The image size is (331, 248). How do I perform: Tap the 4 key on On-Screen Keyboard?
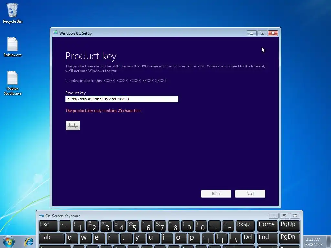[x=120, y=226]
